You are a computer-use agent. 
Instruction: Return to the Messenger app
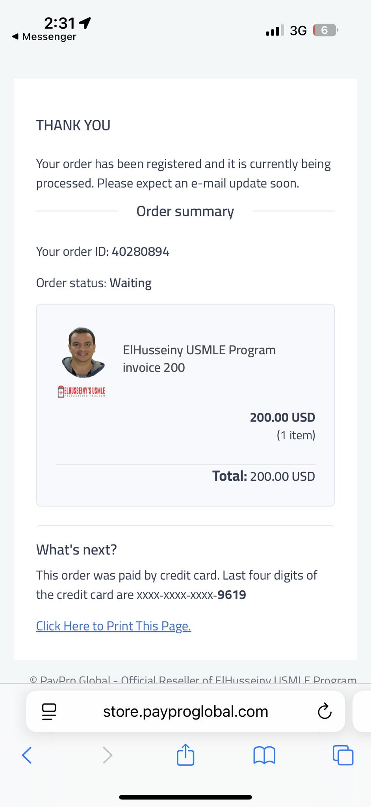coord(44,37)
